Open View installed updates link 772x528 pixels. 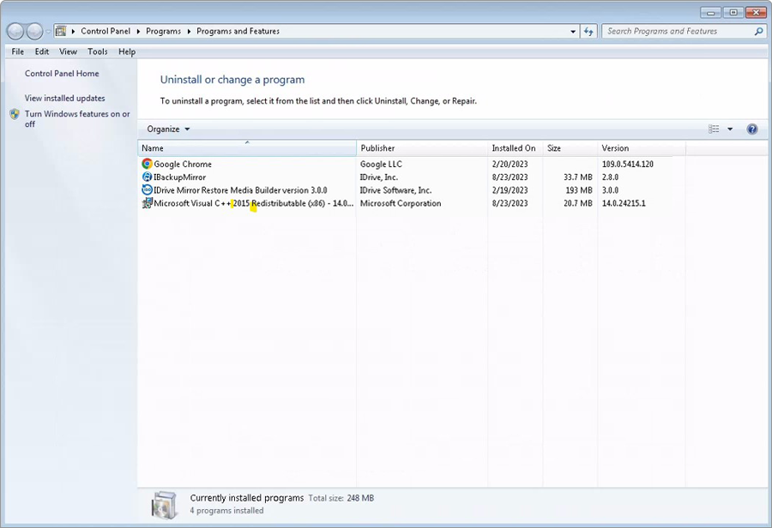[65, 98]
